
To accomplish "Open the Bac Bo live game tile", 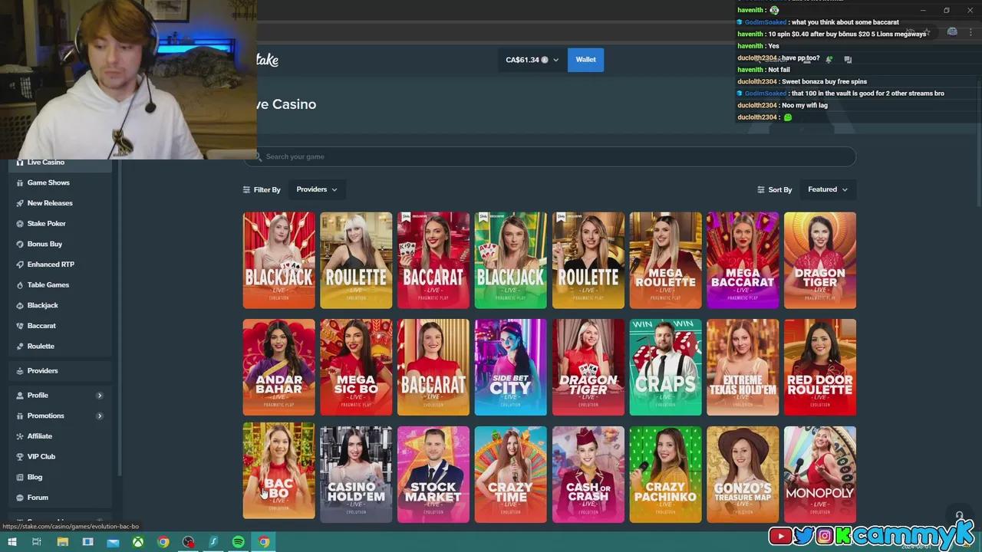I will coord(278,471).
